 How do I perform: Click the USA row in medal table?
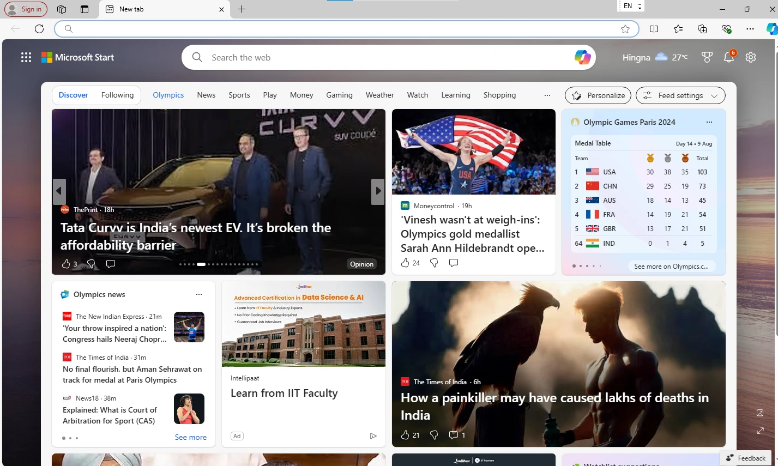click(x=642, y=172)
